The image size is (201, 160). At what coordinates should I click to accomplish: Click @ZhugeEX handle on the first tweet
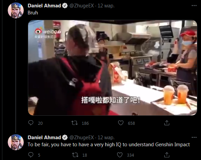point(82,6)
